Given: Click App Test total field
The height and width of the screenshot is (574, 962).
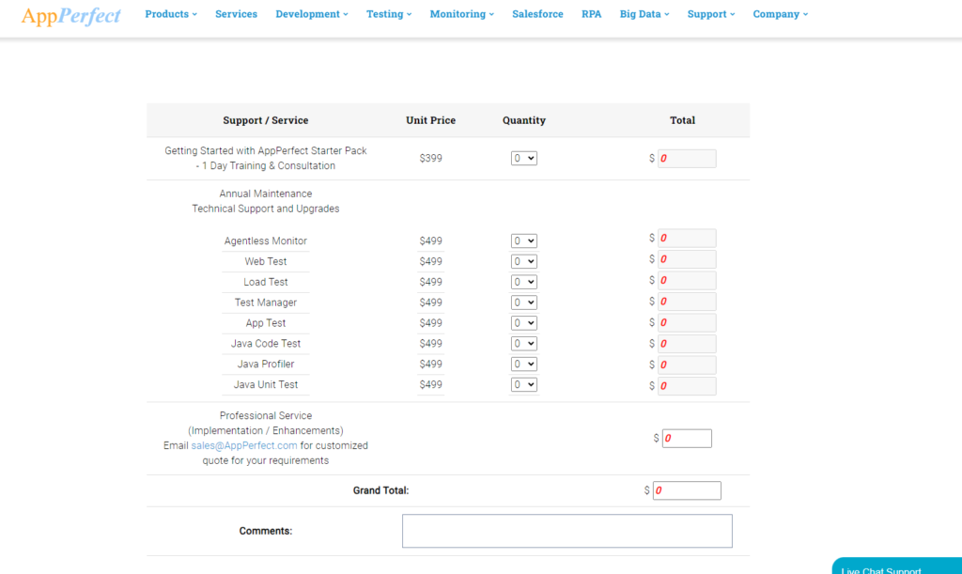Looking at the screenshot, I should coord(687,322).
